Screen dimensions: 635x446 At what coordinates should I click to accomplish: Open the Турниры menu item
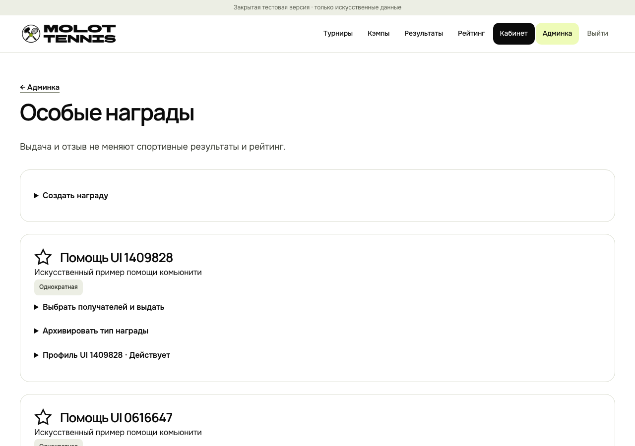(x=338, y=34)
